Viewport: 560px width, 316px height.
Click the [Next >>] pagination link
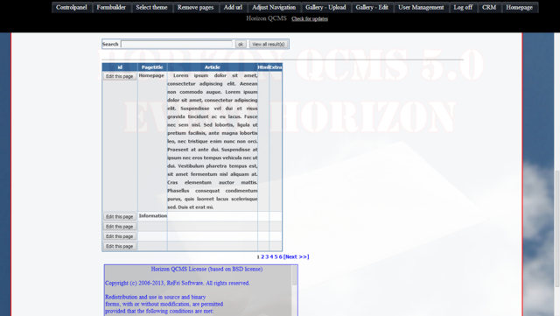[x=296, y=256]
